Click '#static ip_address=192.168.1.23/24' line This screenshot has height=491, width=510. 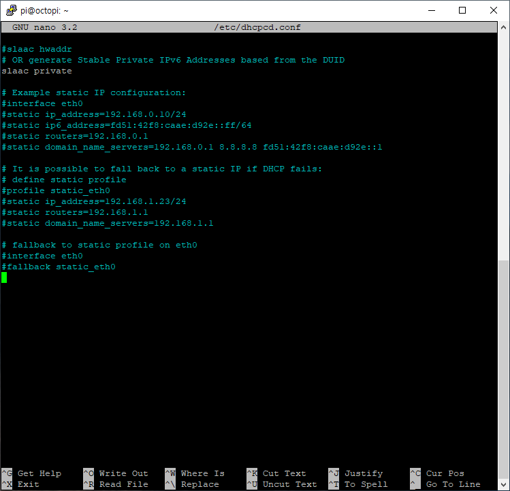(x=94, y=201)
